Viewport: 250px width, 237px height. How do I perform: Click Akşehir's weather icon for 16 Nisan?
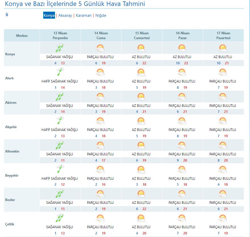[182, 121]
